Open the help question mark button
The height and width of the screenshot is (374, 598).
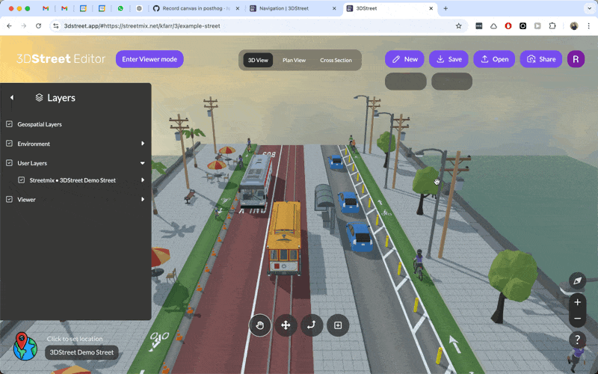coord(577,340)
